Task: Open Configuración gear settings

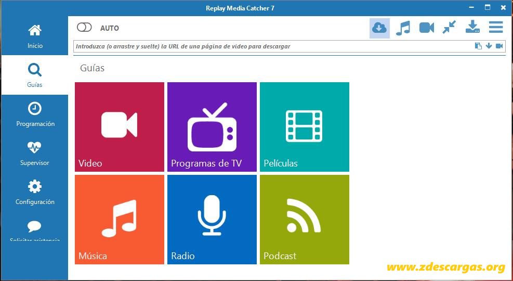Action: click(x=35, y=192)
